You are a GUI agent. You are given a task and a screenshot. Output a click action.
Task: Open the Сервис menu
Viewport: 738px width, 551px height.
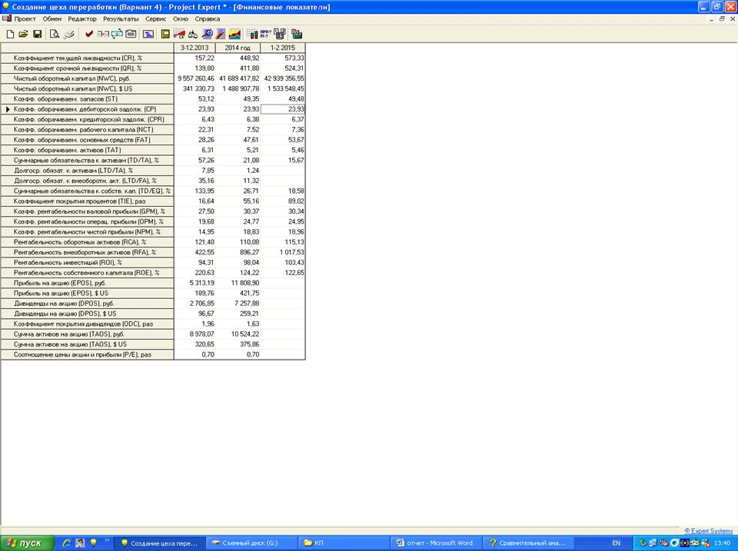click(x=155, y=18)
